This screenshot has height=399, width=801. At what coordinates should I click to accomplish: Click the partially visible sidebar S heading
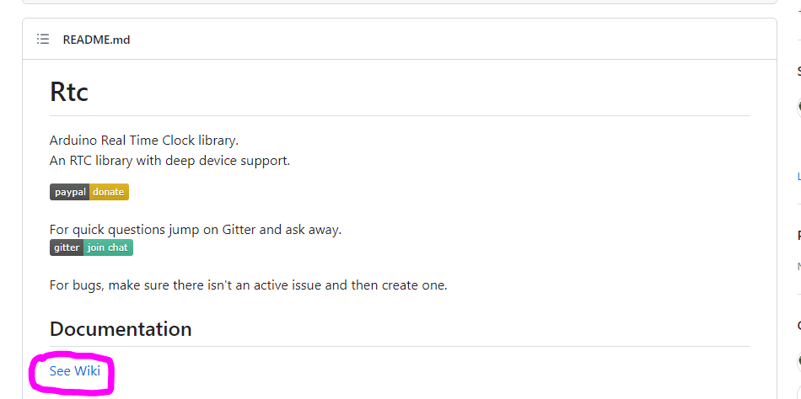799,72
